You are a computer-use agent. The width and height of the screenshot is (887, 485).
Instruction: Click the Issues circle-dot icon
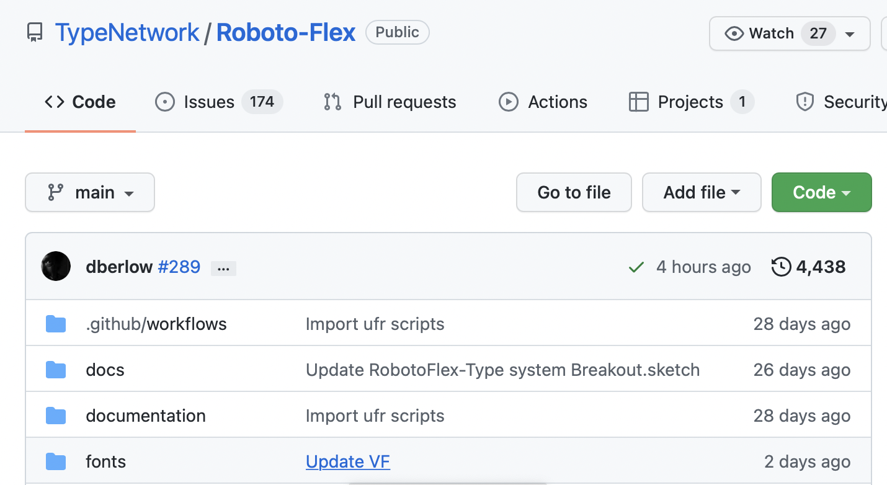tap(165, 102)
